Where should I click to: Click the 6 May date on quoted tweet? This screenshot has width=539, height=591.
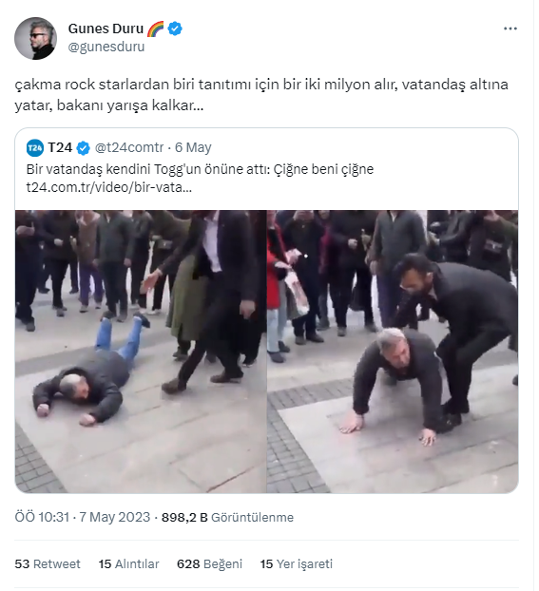[x=193, y=147]
